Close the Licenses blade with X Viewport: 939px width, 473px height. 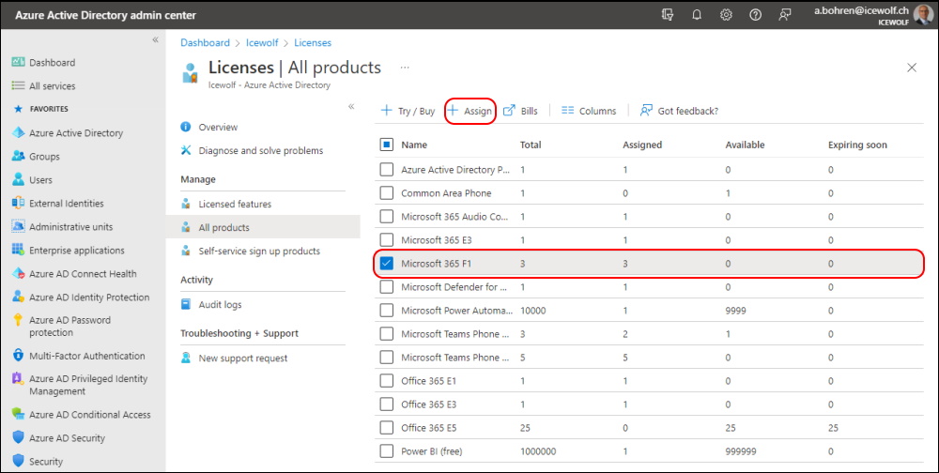click(x=912, y=68)
